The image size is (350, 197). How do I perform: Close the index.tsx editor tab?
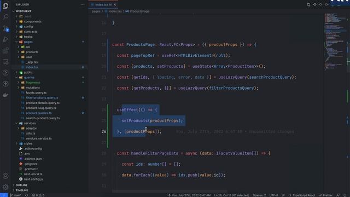pyautogui.click(x=115, y=5)
